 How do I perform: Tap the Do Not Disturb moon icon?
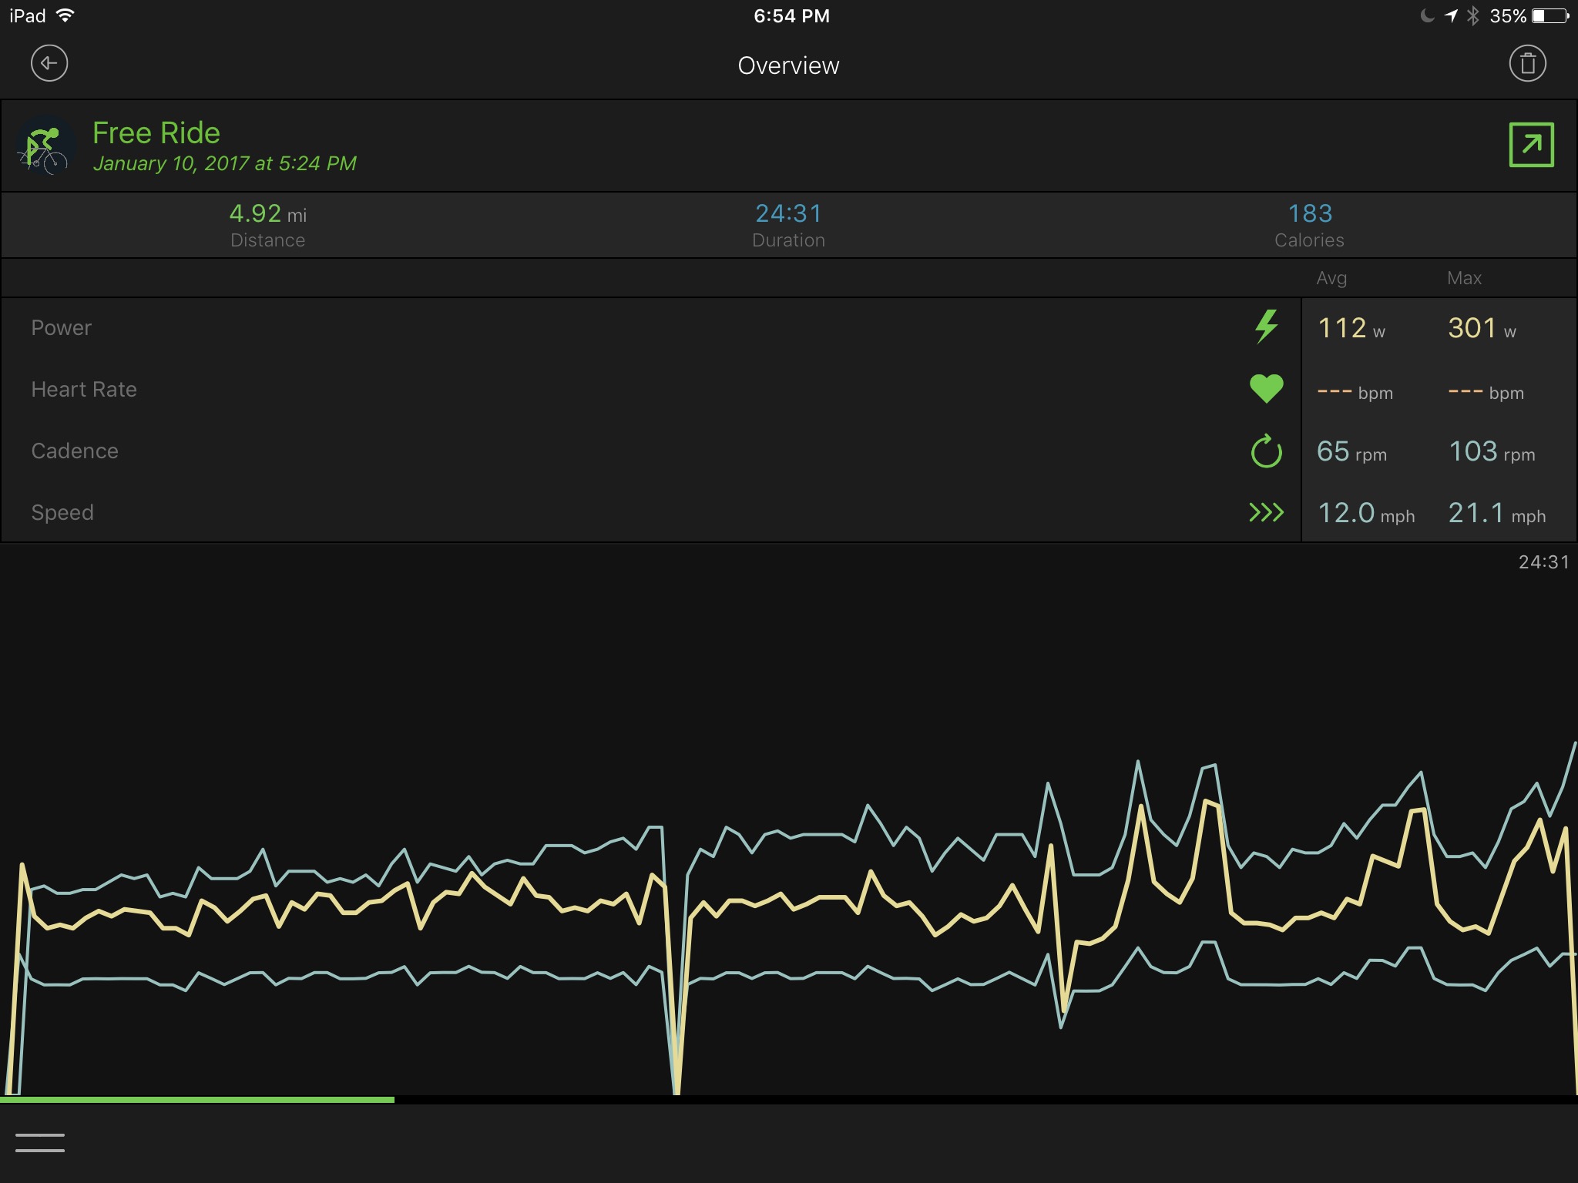coord(1427,15)
